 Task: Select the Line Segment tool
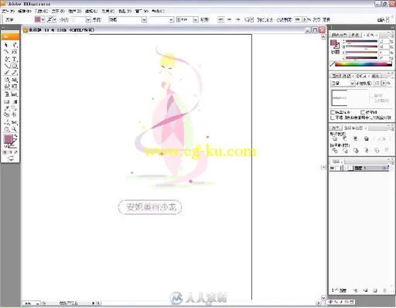pyautogui.click(x=6, y=66)
